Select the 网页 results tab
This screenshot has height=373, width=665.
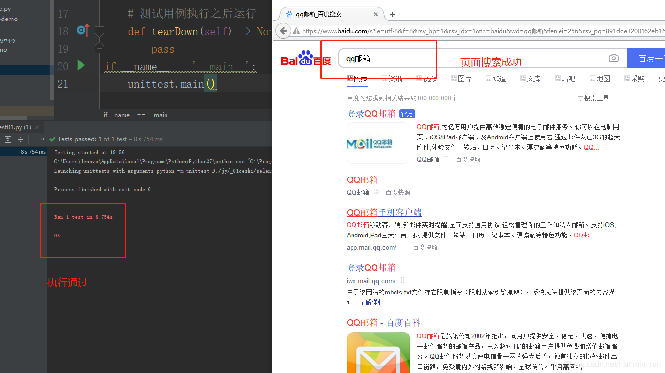(x=357, y=79)
